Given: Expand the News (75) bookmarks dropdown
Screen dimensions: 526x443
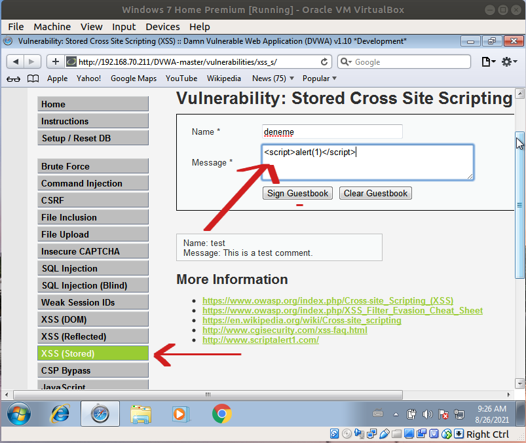Looking at the screenshot, I should click(273, 79).
